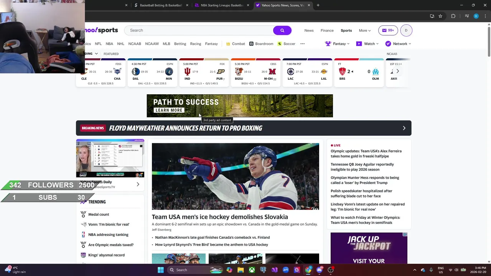Bookmark this page with the star icon
491x276 pixels.
[440, 16]
